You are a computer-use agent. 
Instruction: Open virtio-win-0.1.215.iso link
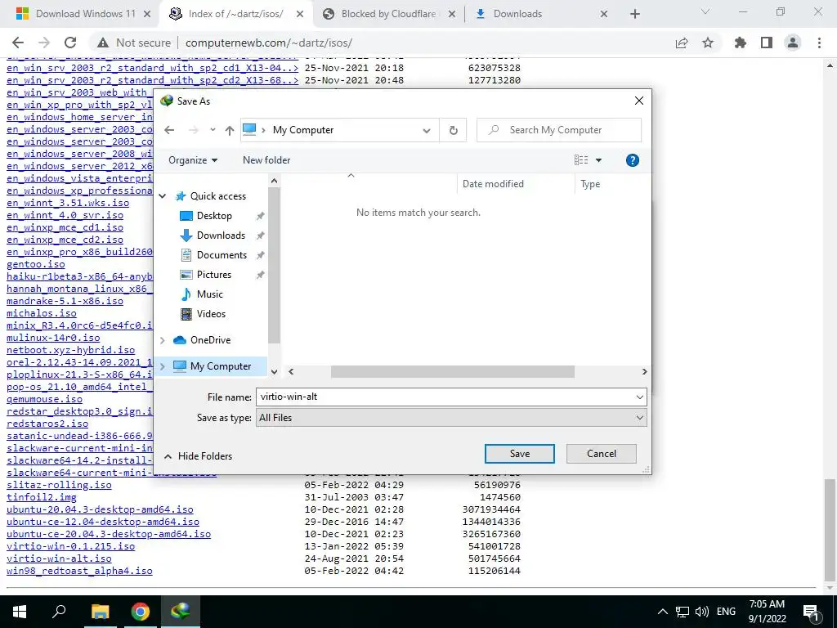tap(70, 546)
